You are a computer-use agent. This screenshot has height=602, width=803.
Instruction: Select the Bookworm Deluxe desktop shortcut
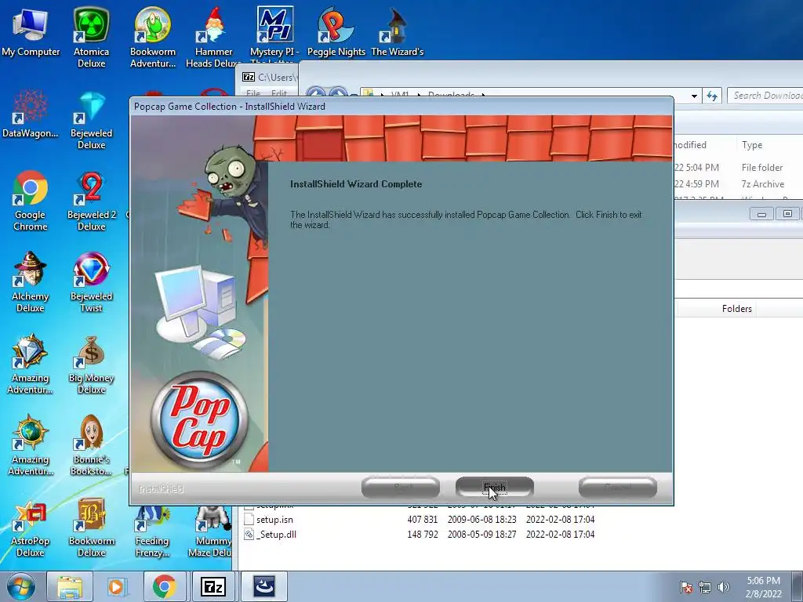(91, 528)
